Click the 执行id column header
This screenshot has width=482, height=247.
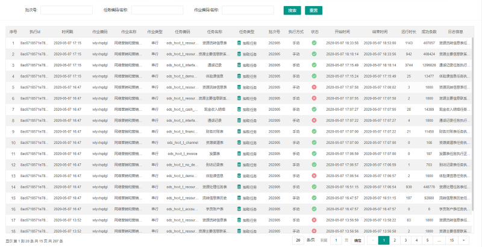35,32
